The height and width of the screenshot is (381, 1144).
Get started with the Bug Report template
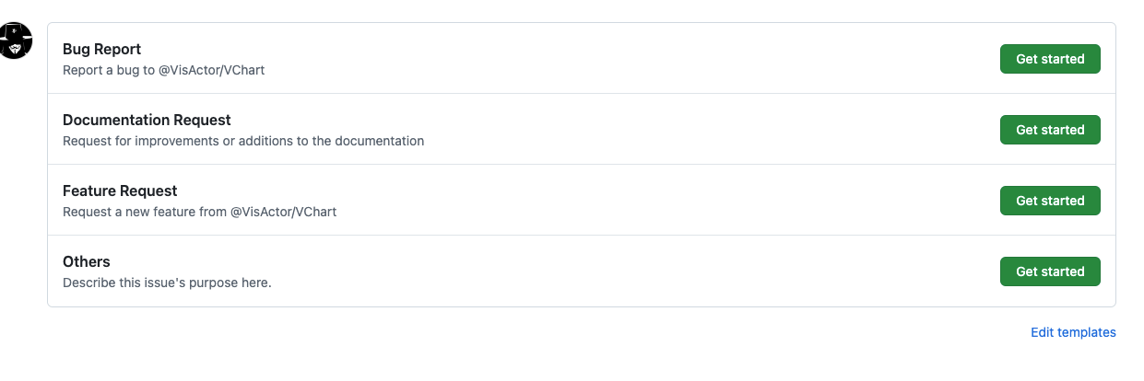[x=1049, y=59]
